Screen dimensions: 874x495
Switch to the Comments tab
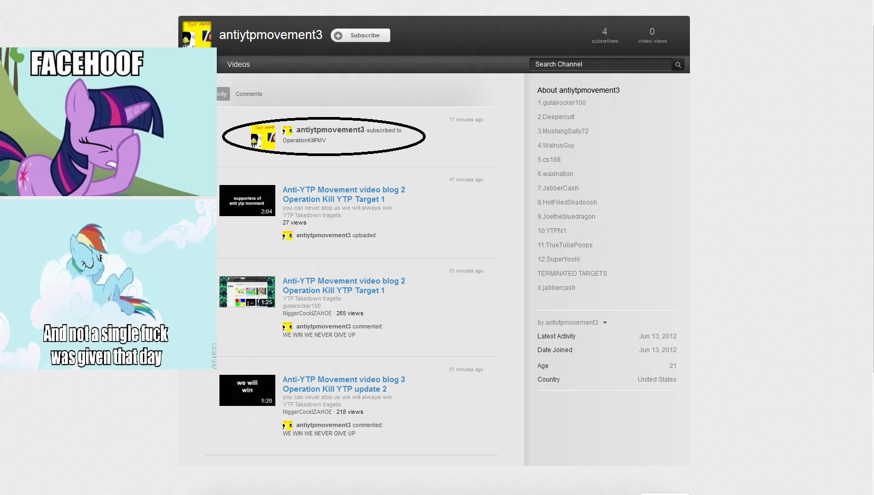click(x=249, y=94)
